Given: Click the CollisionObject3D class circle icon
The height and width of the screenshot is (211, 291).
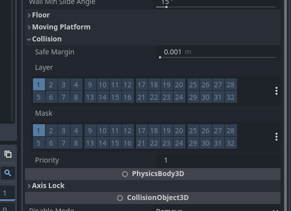Looking at the screenshot, I should (x=120, y=198).
